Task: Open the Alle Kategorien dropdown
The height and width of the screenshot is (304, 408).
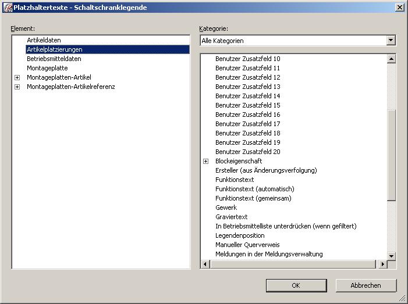Action: [391, 40]
